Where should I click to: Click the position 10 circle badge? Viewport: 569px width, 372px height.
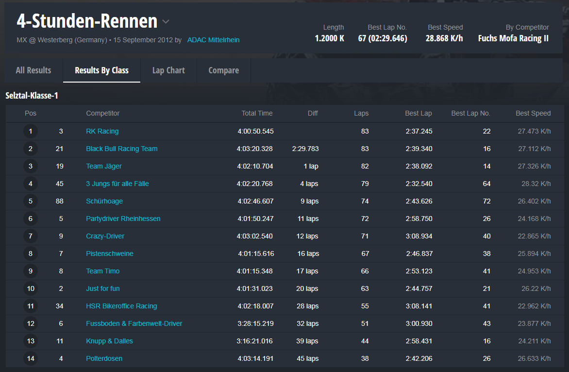[x=31, y=288]
